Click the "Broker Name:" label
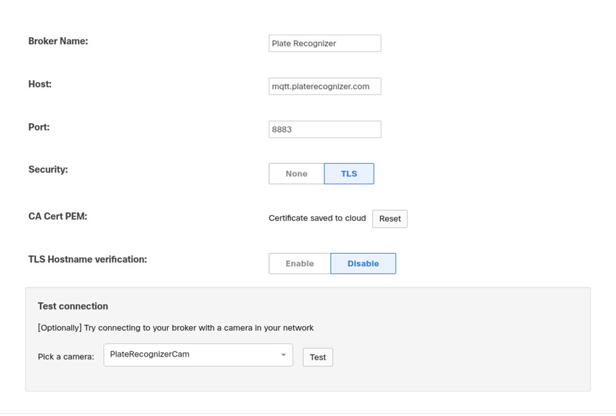 click(58, 41)
